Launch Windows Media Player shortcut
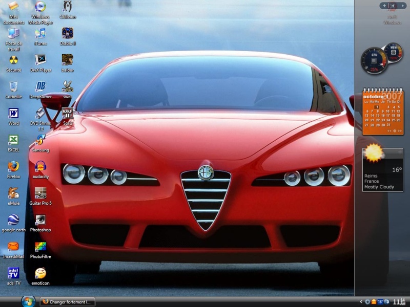 pos(40,13)
